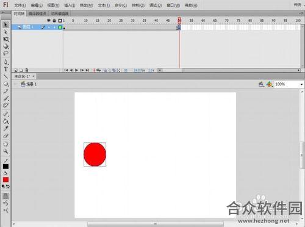Toggle Show All Layers as Outlines header
Screen dimensions: 305x227
[x=60, y=21]
